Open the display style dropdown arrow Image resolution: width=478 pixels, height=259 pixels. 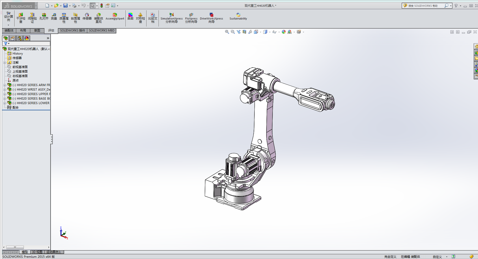pos(270,32)
